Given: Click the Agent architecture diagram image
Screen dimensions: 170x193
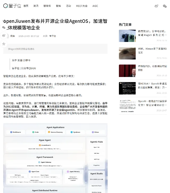Looking at the screenshot, I should [x=55, y=158].
